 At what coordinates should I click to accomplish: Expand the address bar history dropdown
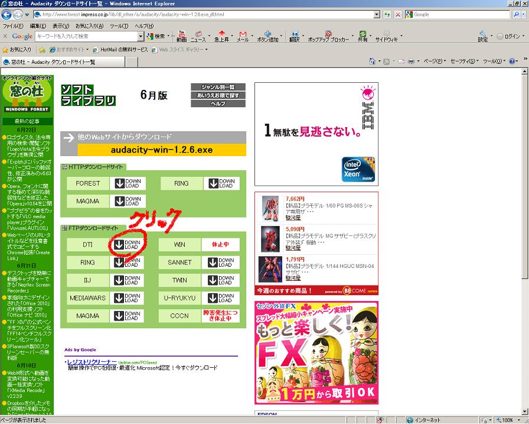377,15
